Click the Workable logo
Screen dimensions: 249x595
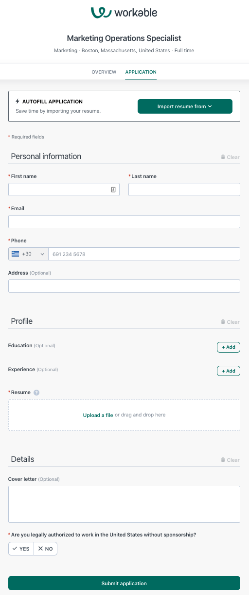[x=124, y=12]
